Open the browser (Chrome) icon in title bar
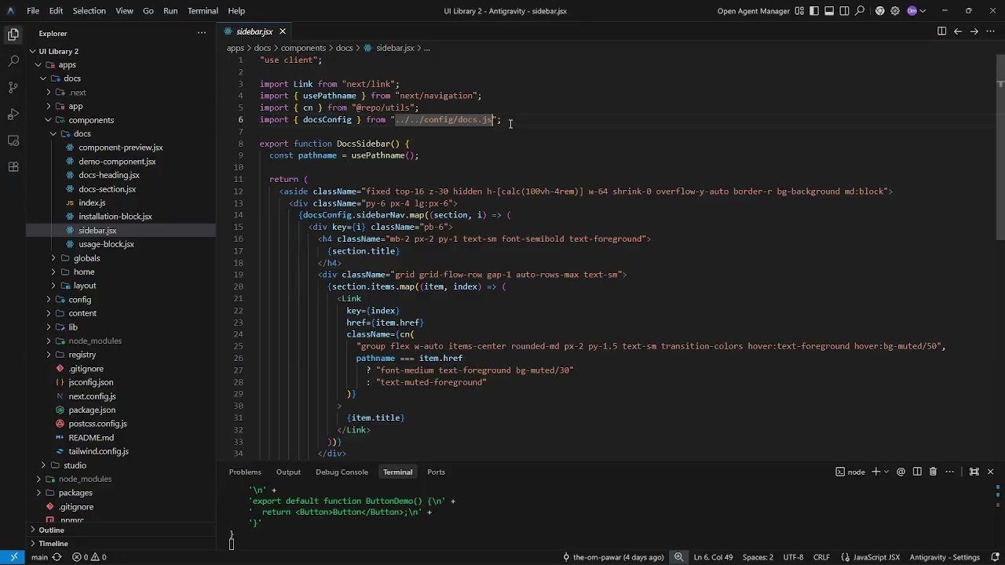 [879, 11]
